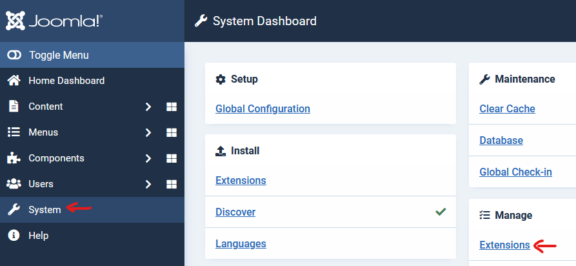Expand the Content submenu chevron

pyautogui.click(x=148, y=107)
